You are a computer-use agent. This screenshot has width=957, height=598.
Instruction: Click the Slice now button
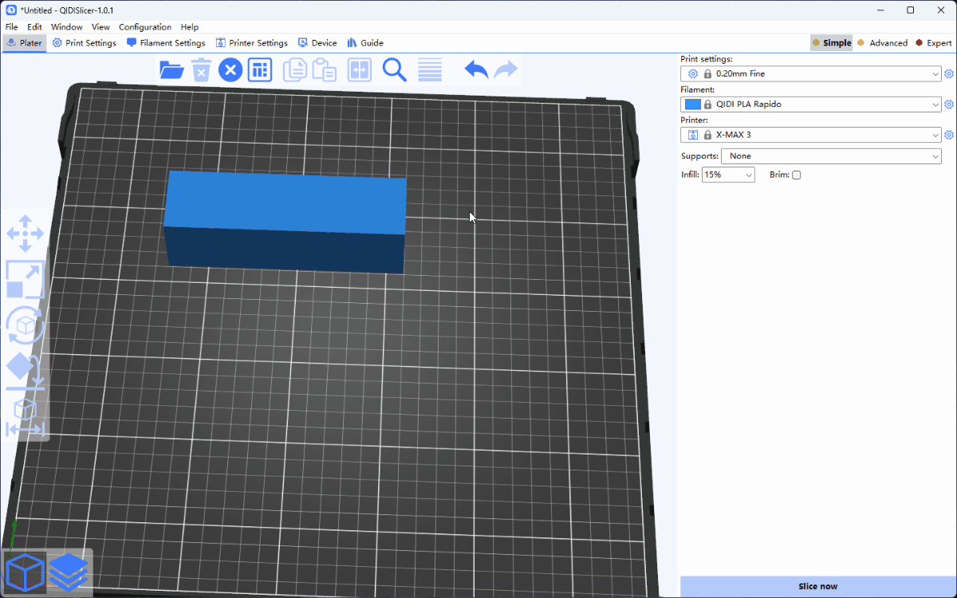pyautogui.click(x=817, y=586)
